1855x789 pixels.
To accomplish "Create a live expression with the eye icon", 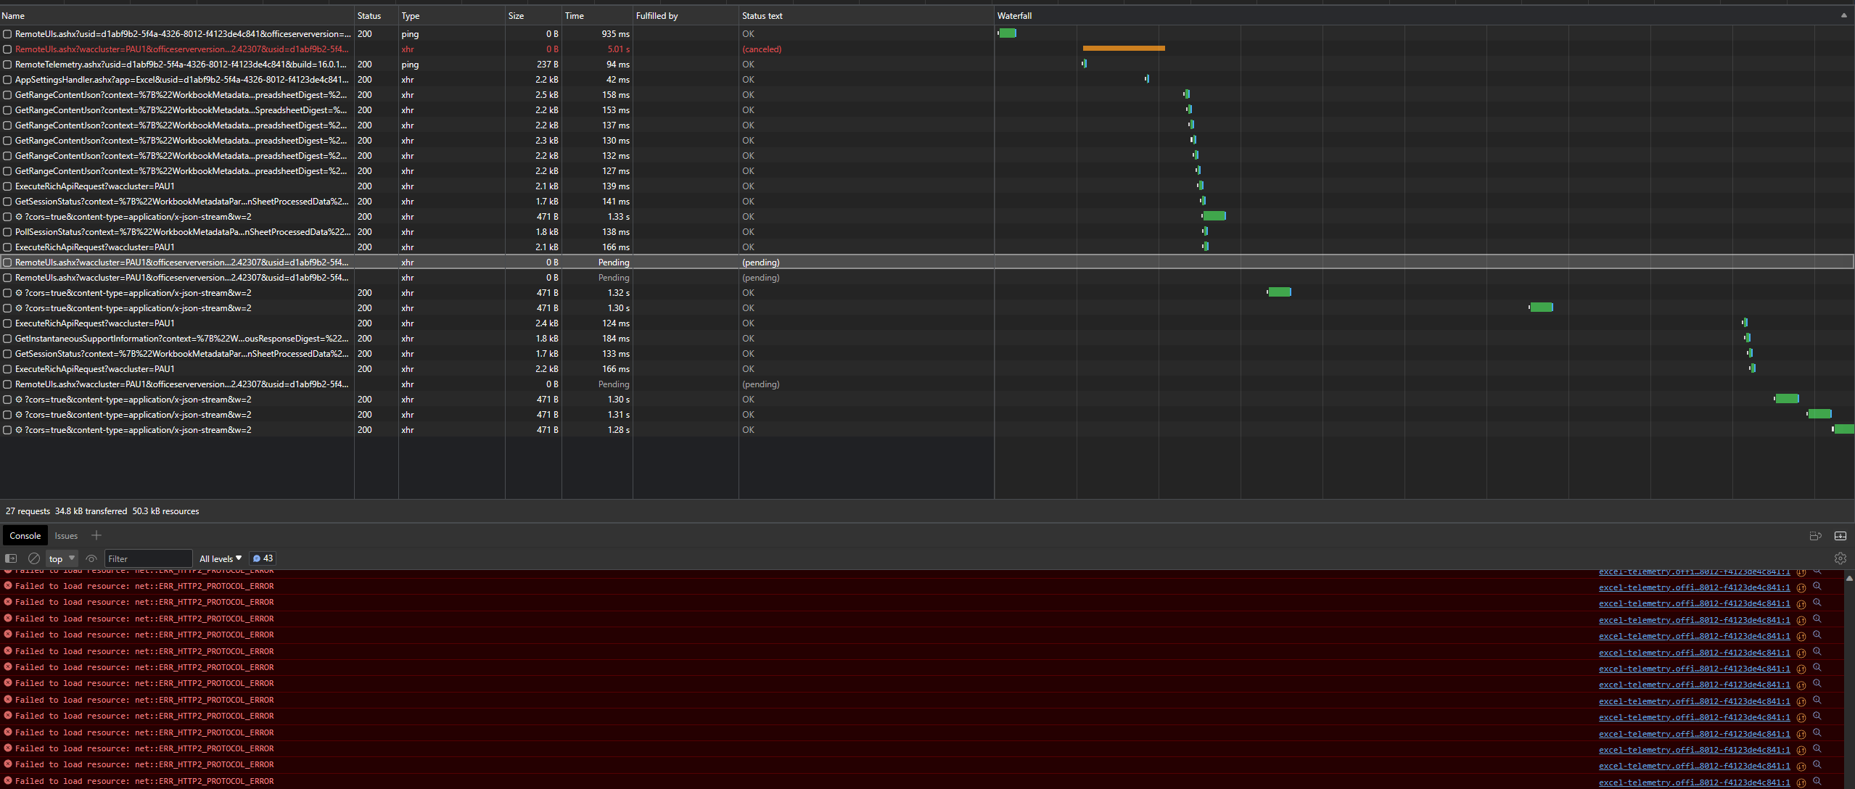I will pos(91,558).
